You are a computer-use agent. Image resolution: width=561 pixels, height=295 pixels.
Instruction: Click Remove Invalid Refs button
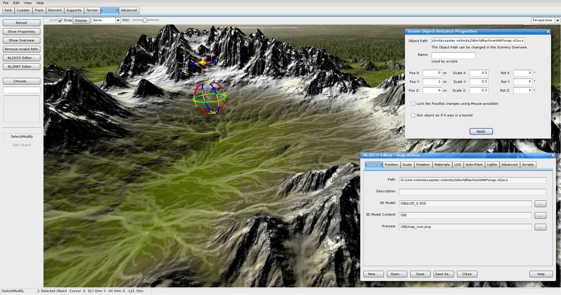21,49
